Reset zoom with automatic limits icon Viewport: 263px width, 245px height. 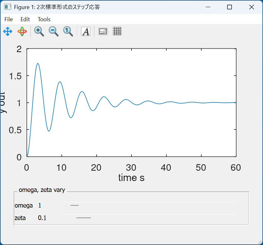tap(68, 31)
